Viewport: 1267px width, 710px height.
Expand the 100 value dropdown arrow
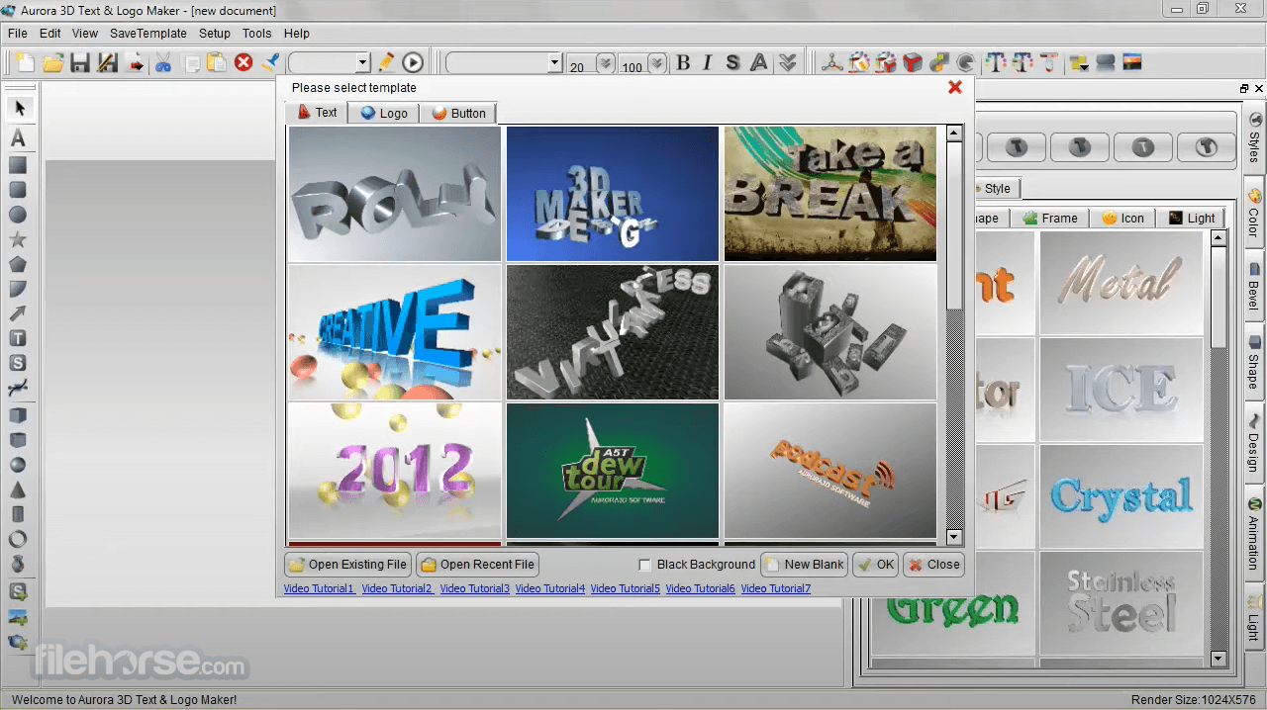657,63
